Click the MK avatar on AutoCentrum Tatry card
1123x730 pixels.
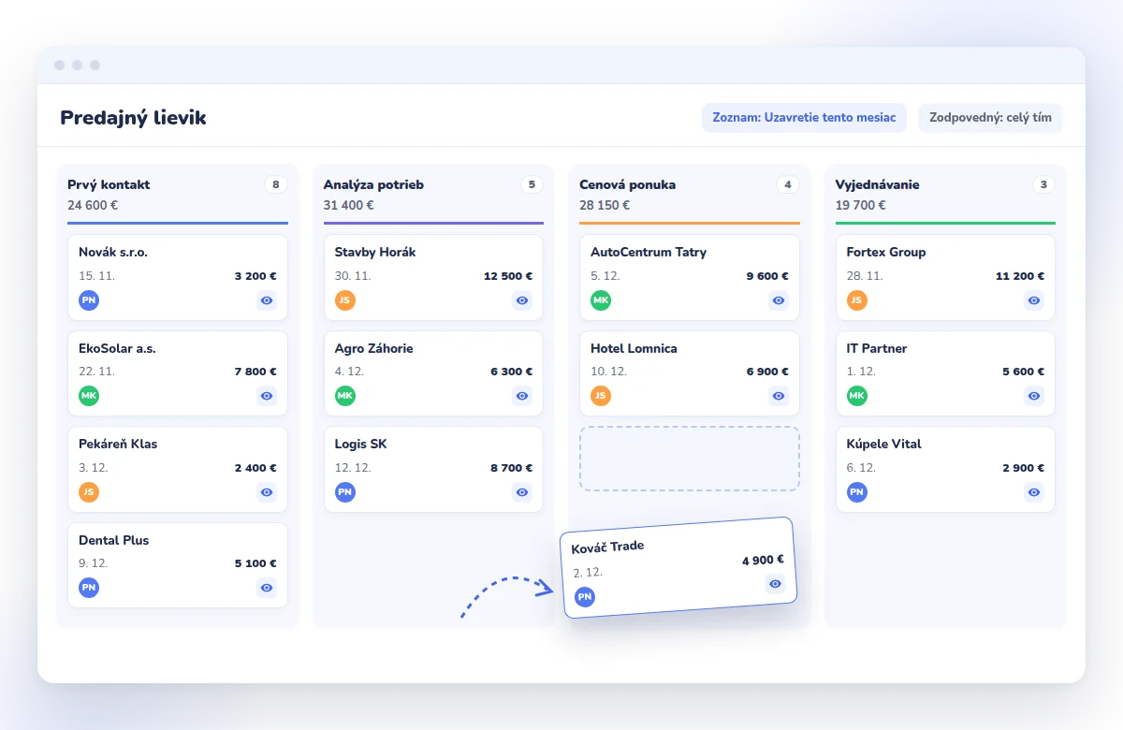tap(601, 300)
